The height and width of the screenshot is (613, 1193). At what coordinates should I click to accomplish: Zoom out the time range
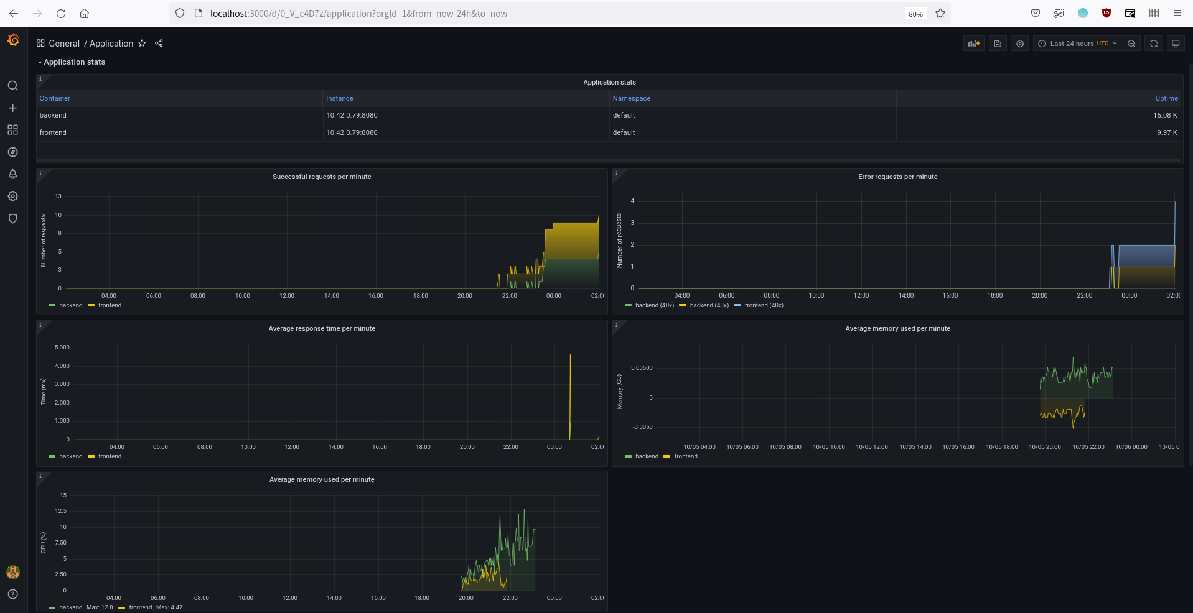1131,44
